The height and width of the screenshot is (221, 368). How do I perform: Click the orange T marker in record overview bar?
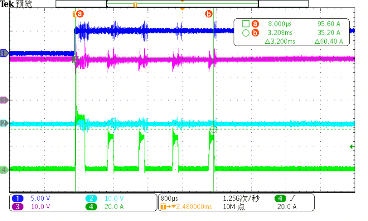pos(135,5)
